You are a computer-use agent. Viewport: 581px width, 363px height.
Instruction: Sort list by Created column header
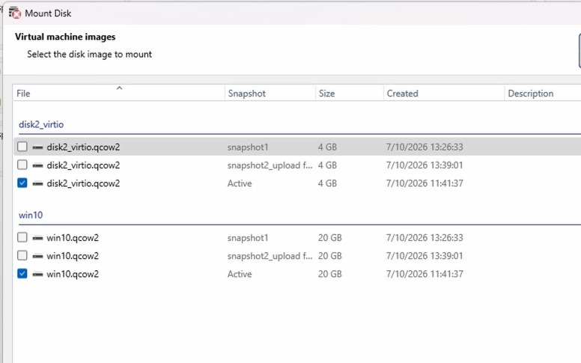(x=444, y=94)
